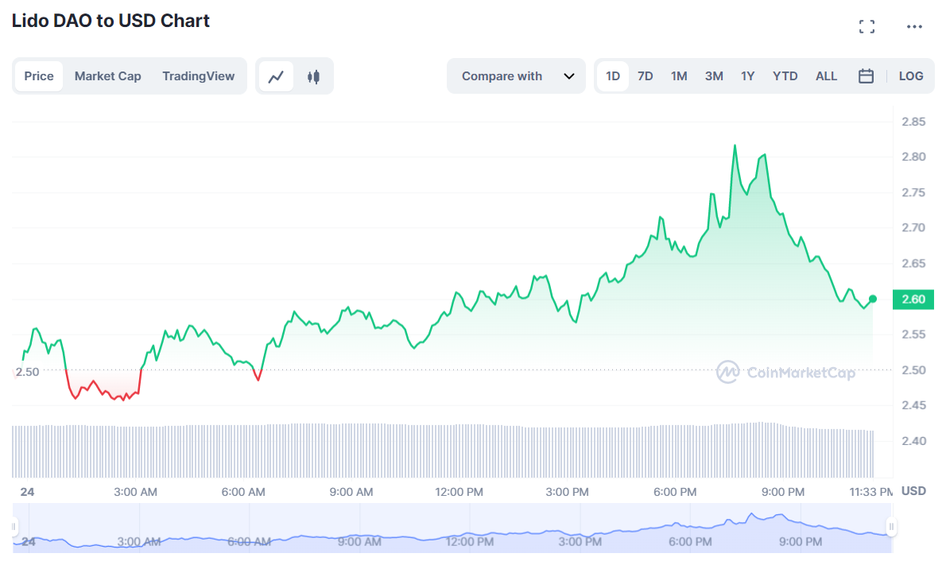The height and width of the screenshot is (565, 946).
Task: Click the 2.50 opening price label
Action: point(27,371)
